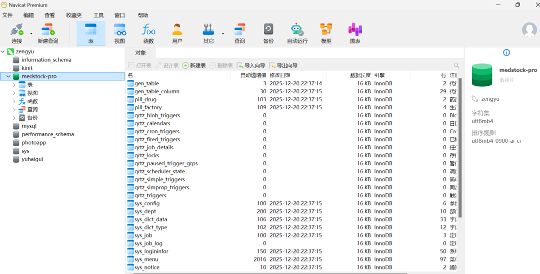Screen dimensions: 540x274
Task: Select the yuhaigui database
Action: (32, 159)
